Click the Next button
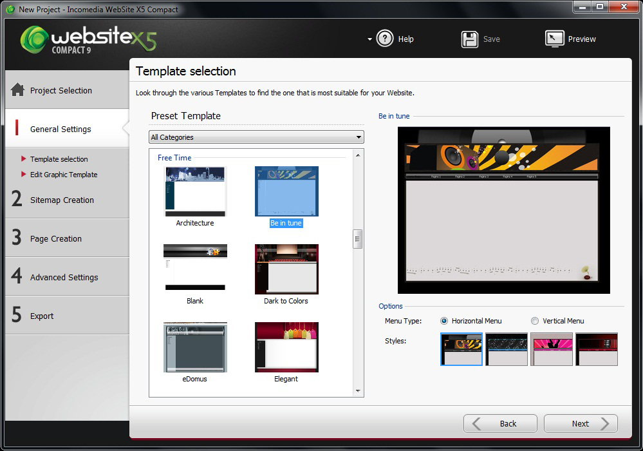643x451 pixels. pyautogui.click(x=581, y=423)
